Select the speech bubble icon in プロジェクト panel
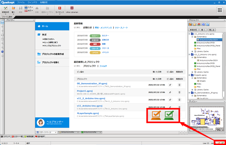Screen dimensions: 226x145 (203, 24)
